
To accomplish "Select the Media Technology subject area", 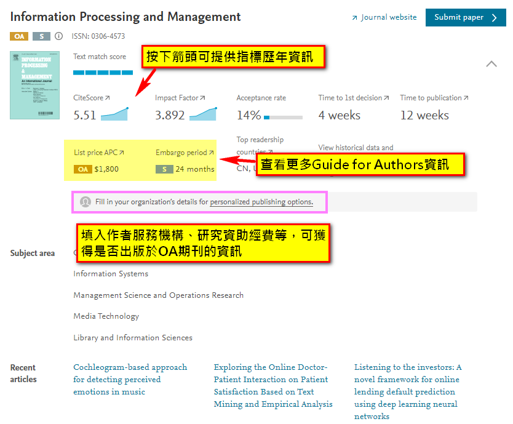I will pyautogui.click(x=106, y=316).
